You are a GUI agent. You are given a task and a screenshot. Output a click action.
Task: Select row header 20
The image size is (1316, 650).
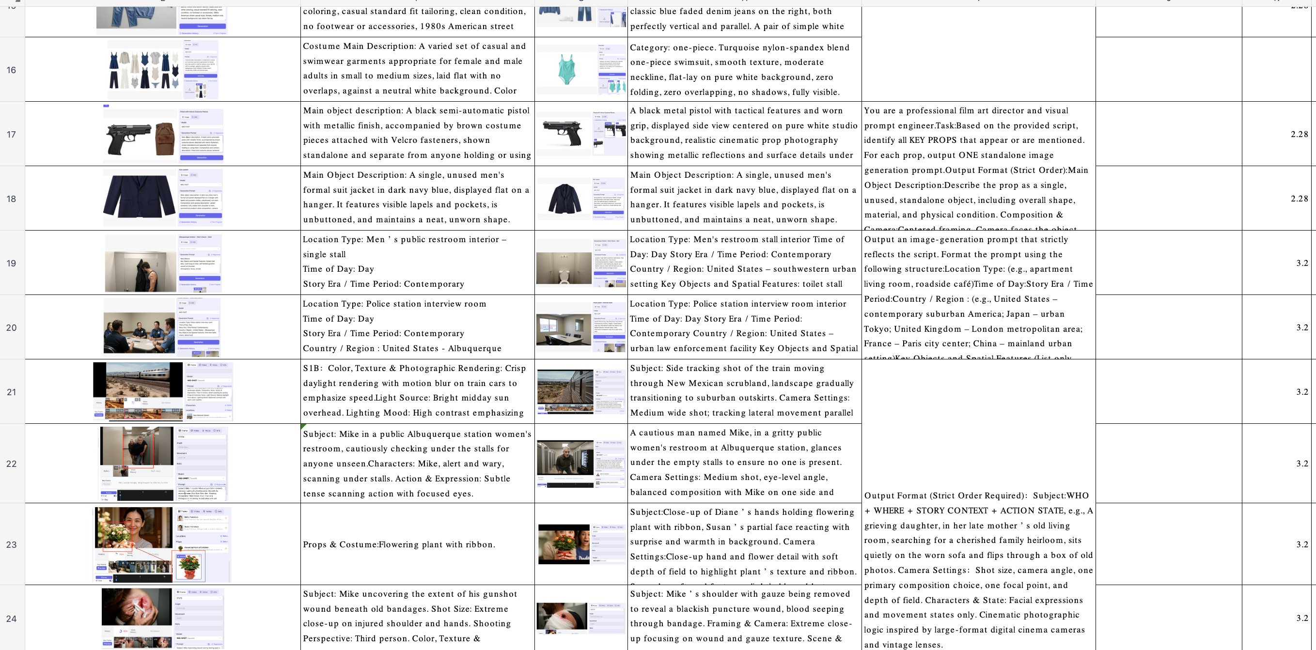pos(12,327)
